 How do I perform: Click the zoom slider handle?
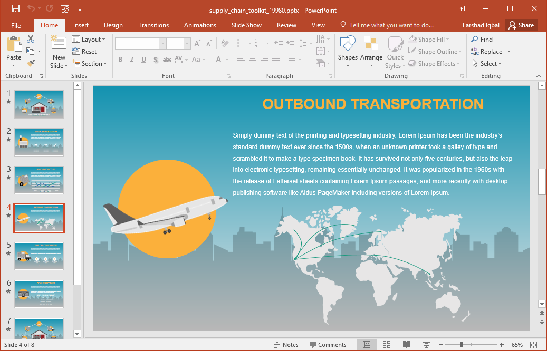click(461, 345)
